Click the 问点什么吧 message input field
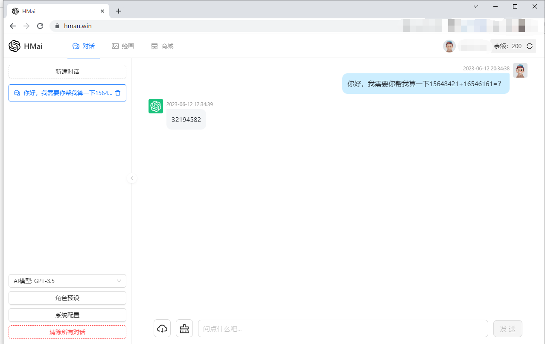 tap(341, 328)
